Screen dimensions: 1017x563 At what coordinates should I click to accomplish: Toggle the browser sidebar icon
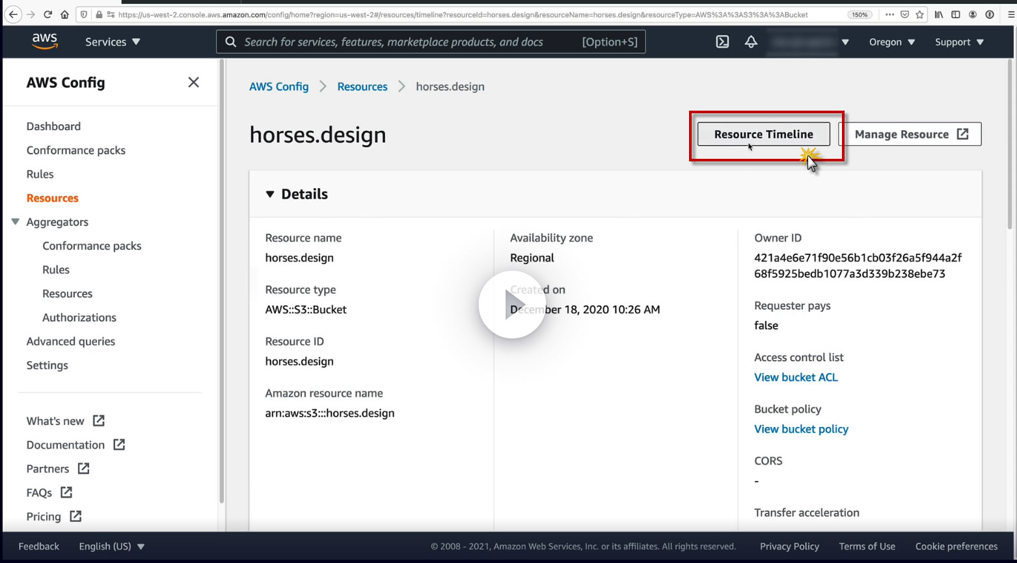pos(956,14)
